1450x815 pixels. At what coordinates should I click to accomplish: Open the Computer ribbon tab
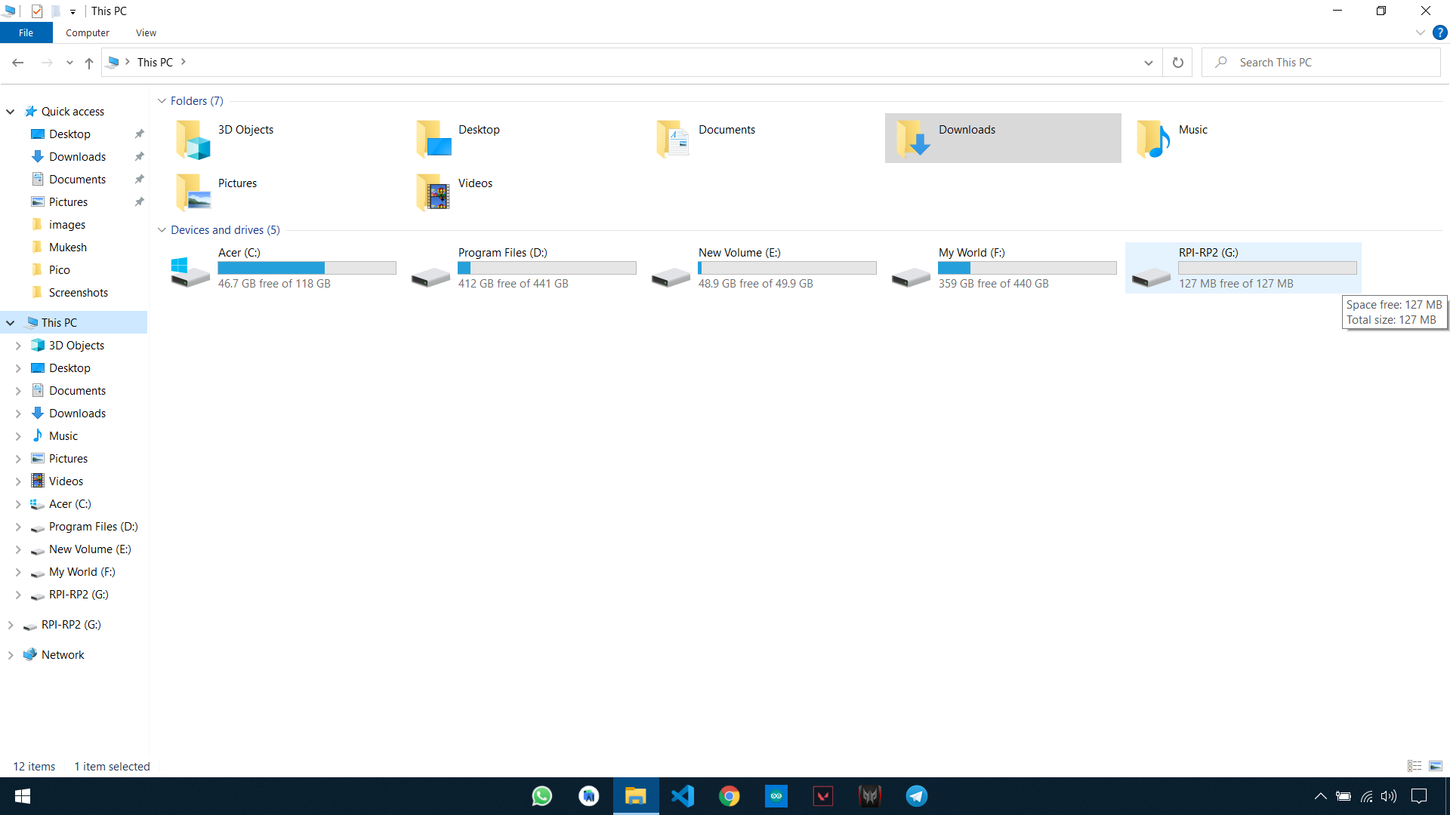point(87,32)
